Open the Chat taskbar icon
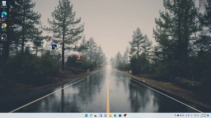211x118 pixels. tap(105, 115)
